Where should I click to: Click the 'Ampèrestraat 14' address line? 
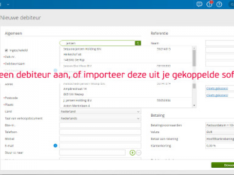(75, 89)
